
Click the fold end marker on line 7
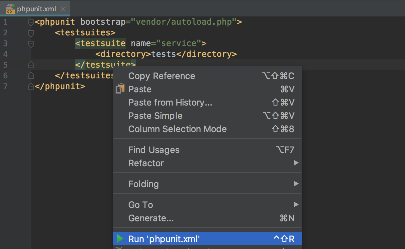[x=31, y=86]
